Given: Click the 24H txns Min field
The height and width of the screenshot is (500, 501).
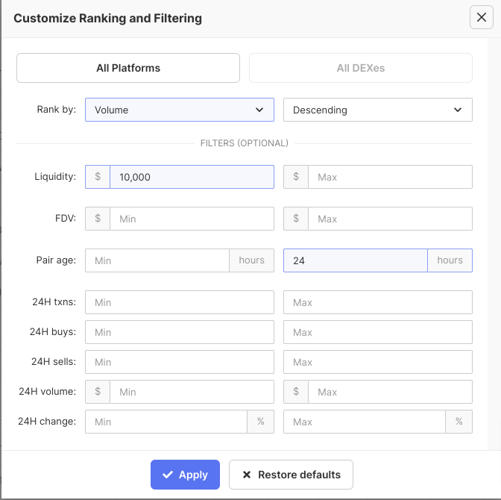Looking at the screenshot, I should pyautogui.click(x=180, y=302).
